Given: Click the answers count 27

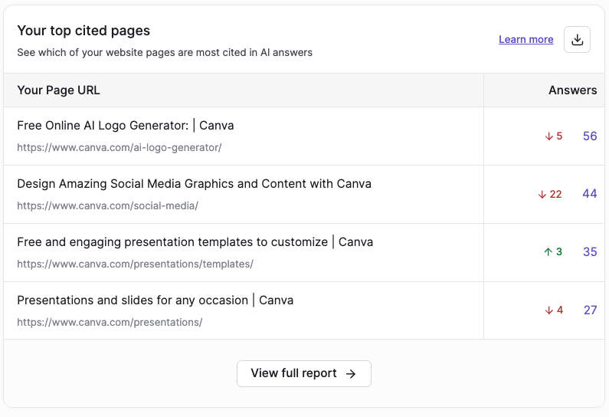Looking at the screenshot, I should pyautogui.click(x=591, y=310).
